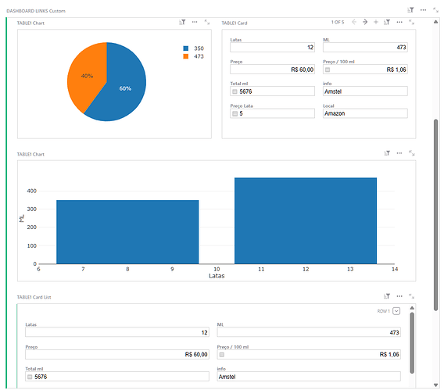This screenshot has width=444, height=390.
Task: Expand the dashboard view to fullscreen
Action: click(x=435, y=10)
